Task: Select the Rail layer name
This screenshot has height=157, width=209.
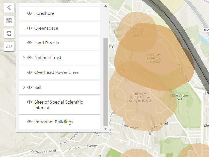Action: point(38,87)
